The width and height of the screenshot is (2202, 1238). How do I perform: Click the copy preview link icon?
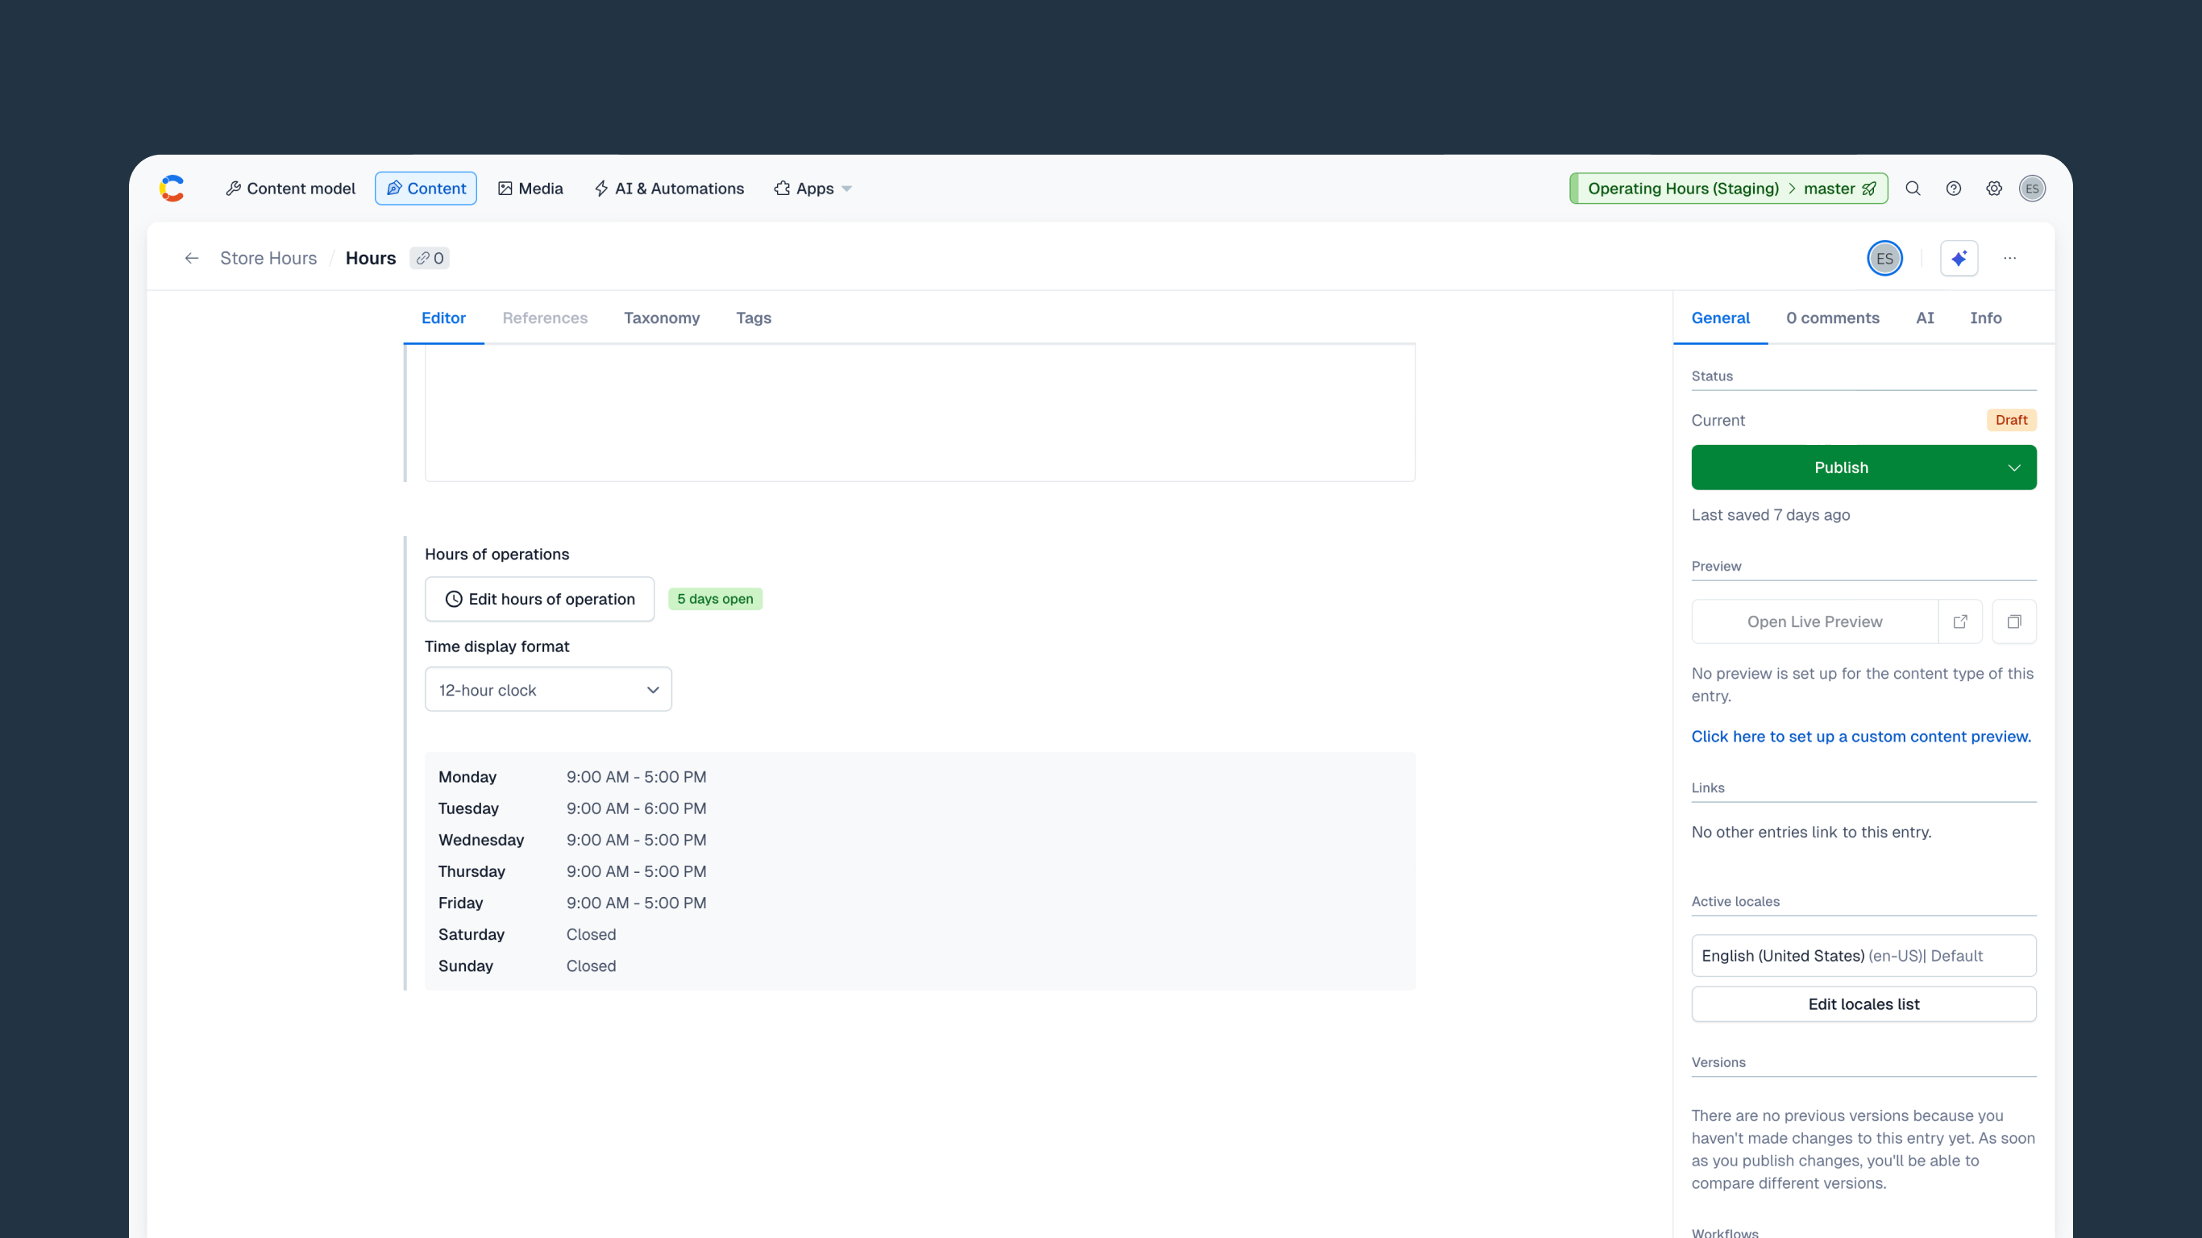coord(2014,621)
